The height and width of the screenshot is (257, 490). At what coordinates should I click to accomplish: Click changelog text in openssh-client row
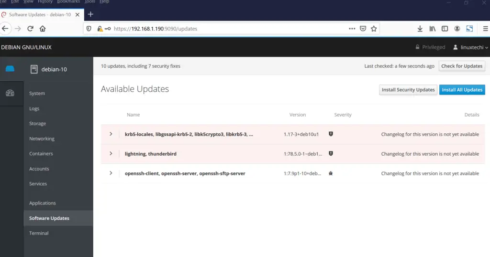(x=430, y=173)
